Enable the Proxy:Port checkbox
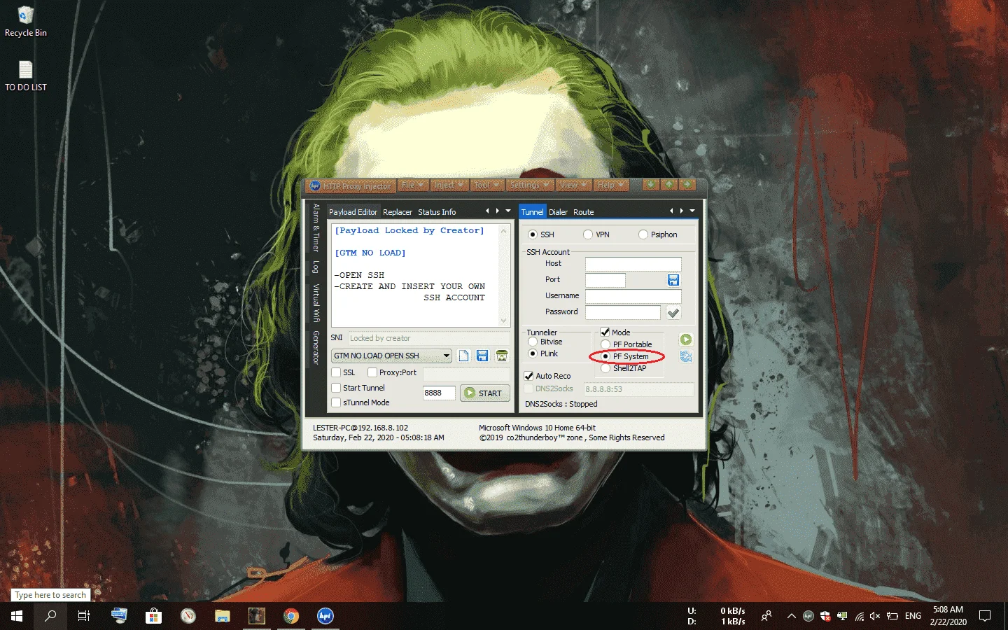The image size is (1008, 630). pyautogui.click(x=372, y=372)
